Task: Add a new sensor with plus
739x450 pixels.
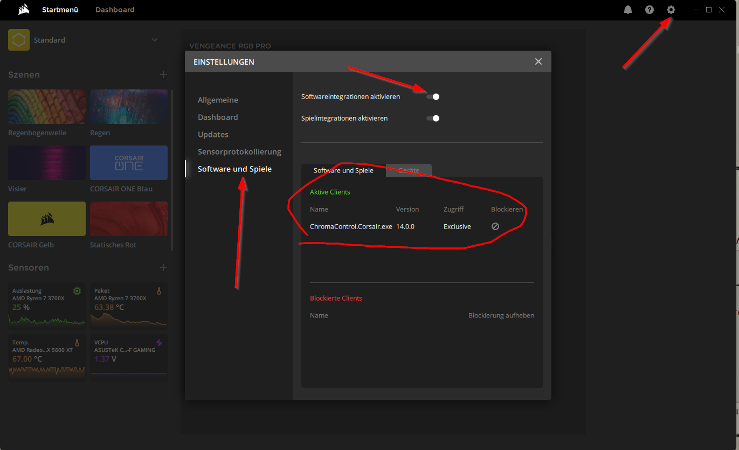Action: [163, 267]
